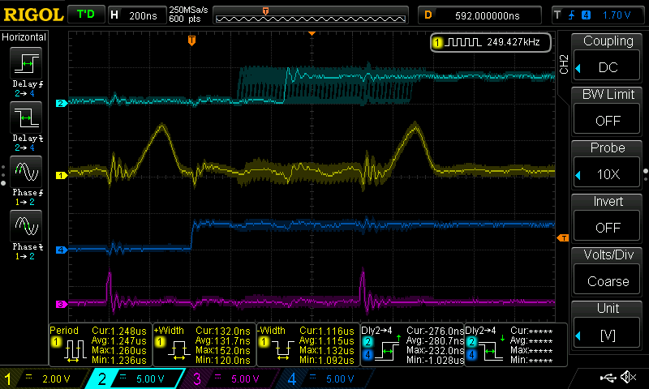This screenshot has height=389, width=649.
Task: Select the channel 2 5.00 V scale tab
Action: click(x=135, y=378)
